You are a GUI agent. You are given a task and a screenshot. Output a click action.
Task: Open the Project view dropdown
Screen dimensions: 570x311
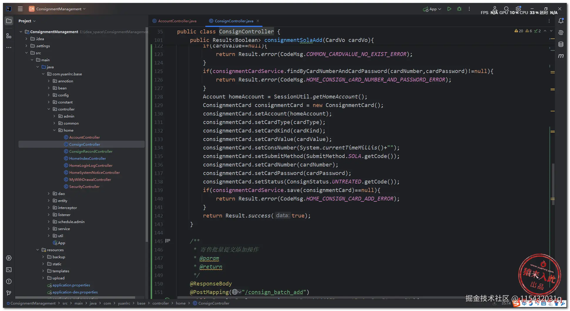click(x=27, y=21)
